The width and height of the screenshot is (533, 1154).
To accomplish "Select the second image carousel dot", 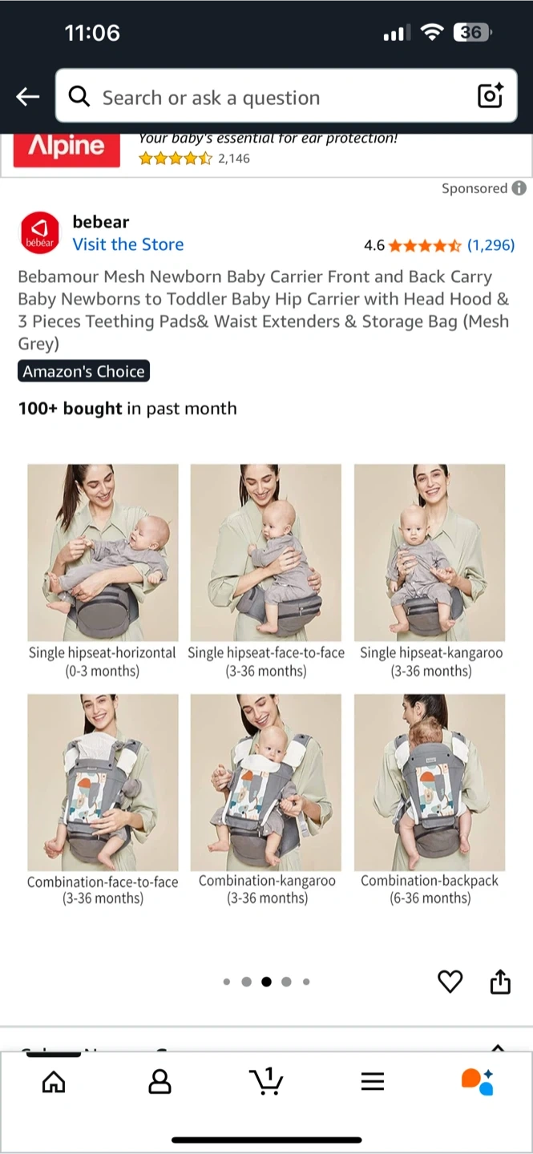I will pyautogui.click(x=246, y=982).
